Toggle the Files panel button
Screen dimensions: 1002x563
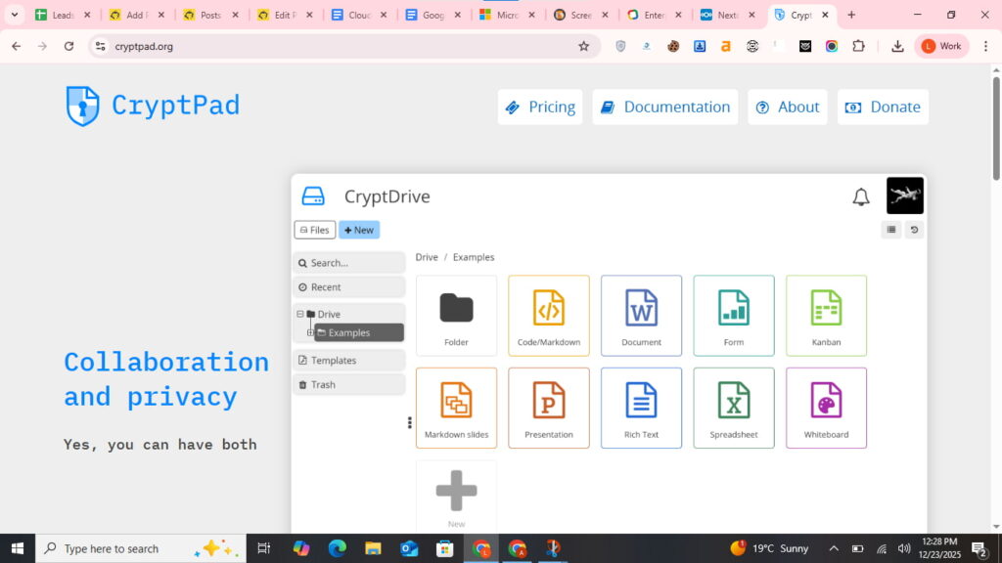(x=314, y=230)
